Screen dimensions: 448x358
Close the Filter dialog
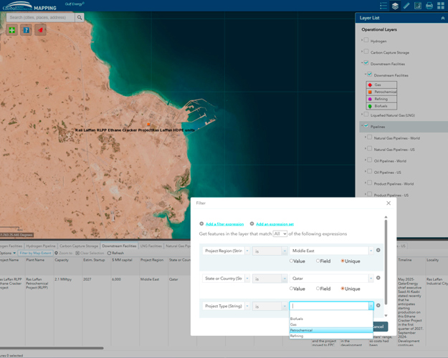pos(389,203)
